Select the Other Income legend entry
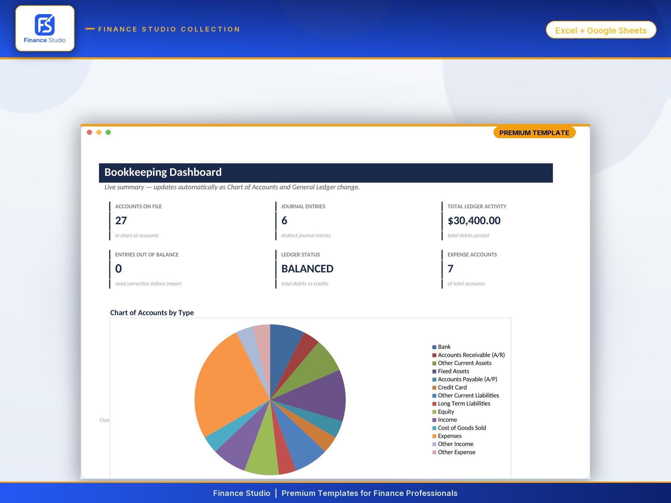Viewport: 671px width, 503px height. (x=453, y=444)
